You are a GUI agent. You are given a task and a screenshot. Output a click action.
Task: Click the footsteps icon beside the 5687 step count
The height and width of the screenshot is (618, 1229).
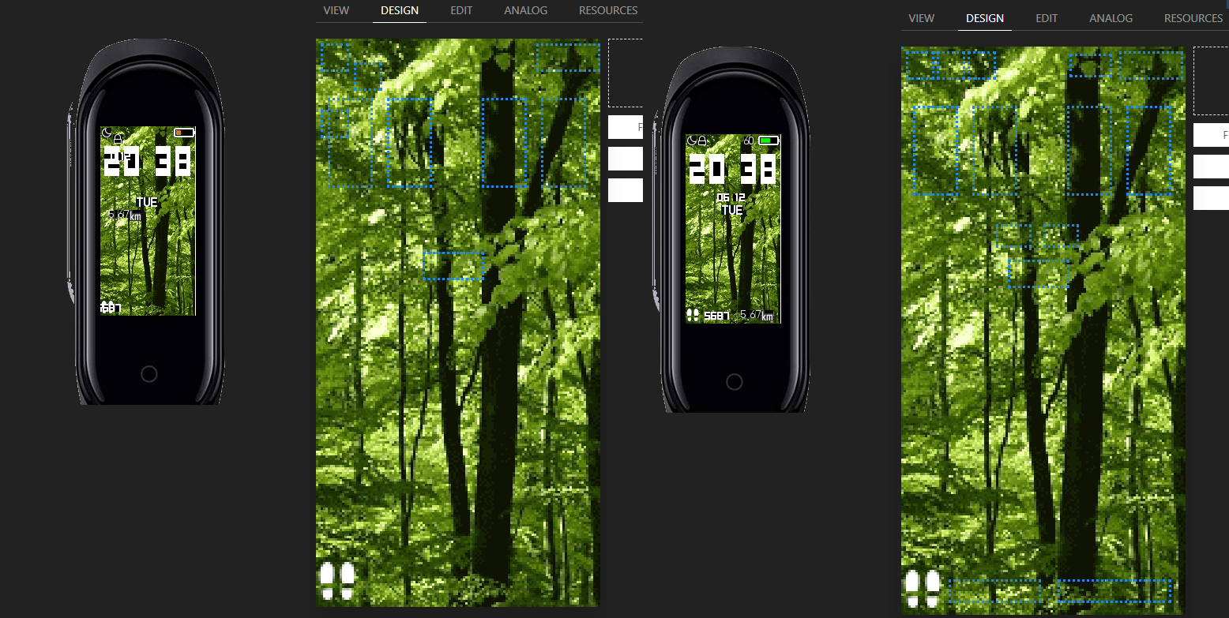click(x=693, y=315)
